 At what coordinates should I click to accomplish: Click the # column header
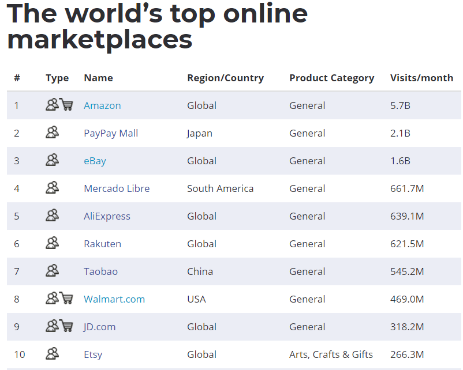17,78
